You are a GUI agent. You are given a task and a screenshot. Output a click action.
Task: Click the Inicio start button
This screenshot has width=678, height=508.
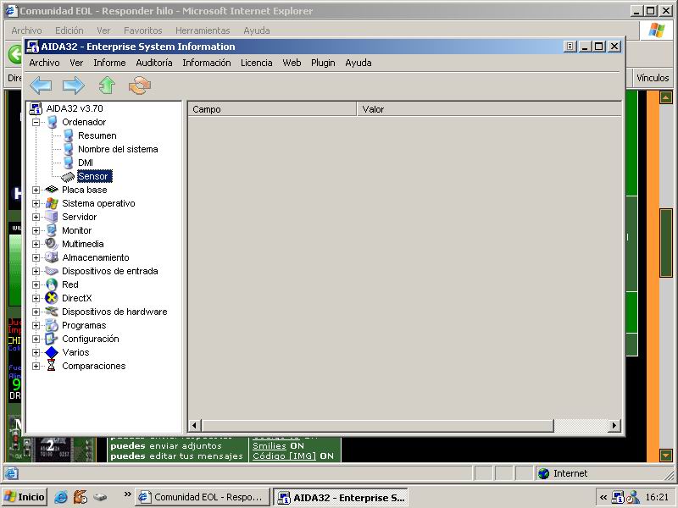point(25,497)
